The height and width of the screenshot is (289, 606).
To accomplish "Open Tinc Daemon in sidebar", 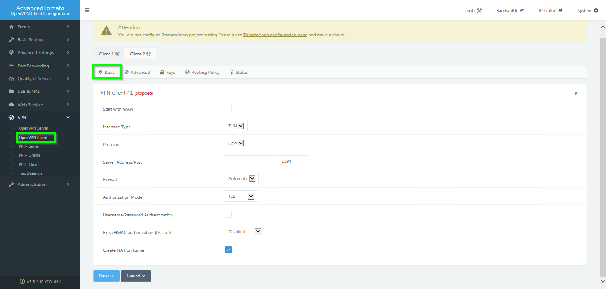I will coord(30,173).
